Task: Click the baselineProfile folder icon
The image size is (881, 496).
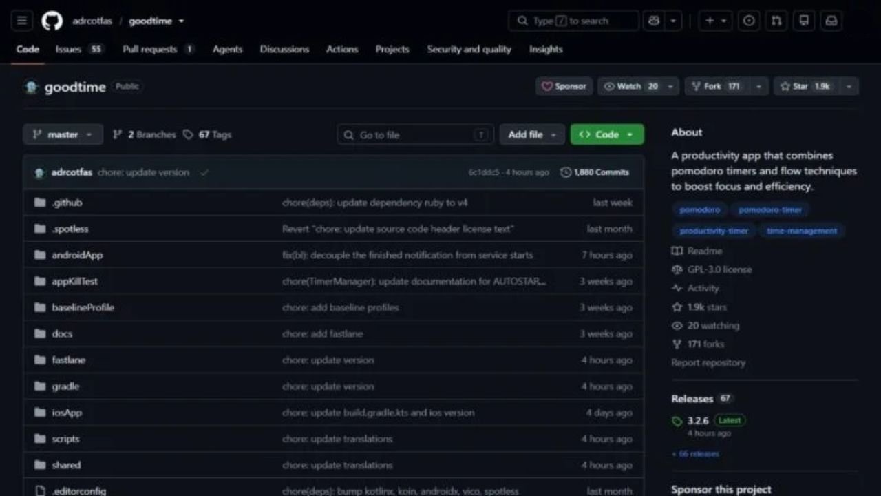Action: pyautogui.click(x=40, y=307)
